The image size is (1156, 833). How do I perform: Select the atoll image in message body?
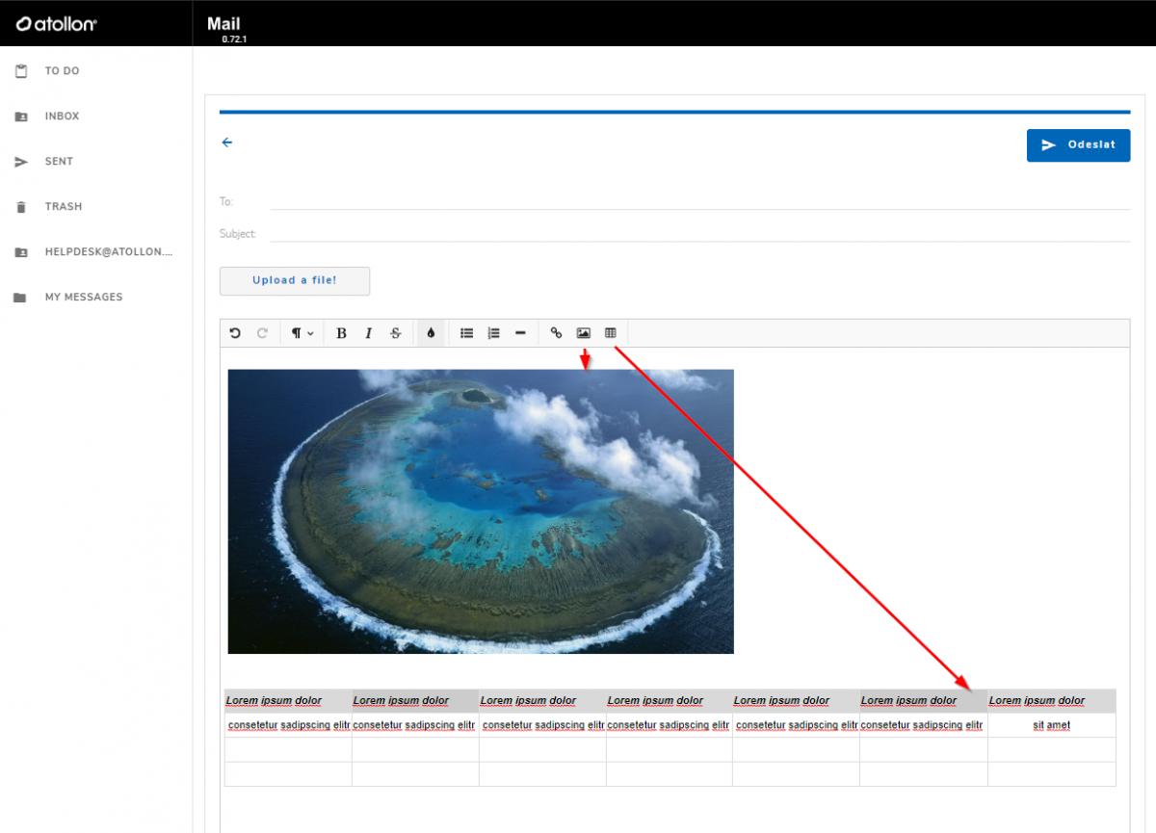pyautogui.click(x=481, y=511)
